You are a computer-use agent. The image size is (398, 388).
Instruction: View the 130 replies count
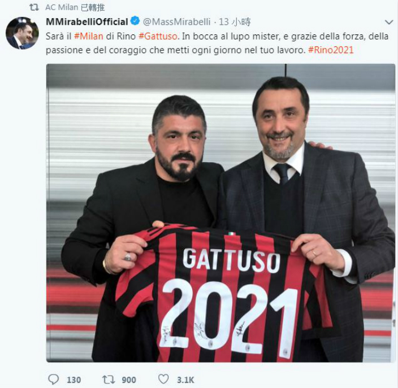(74, 380)
